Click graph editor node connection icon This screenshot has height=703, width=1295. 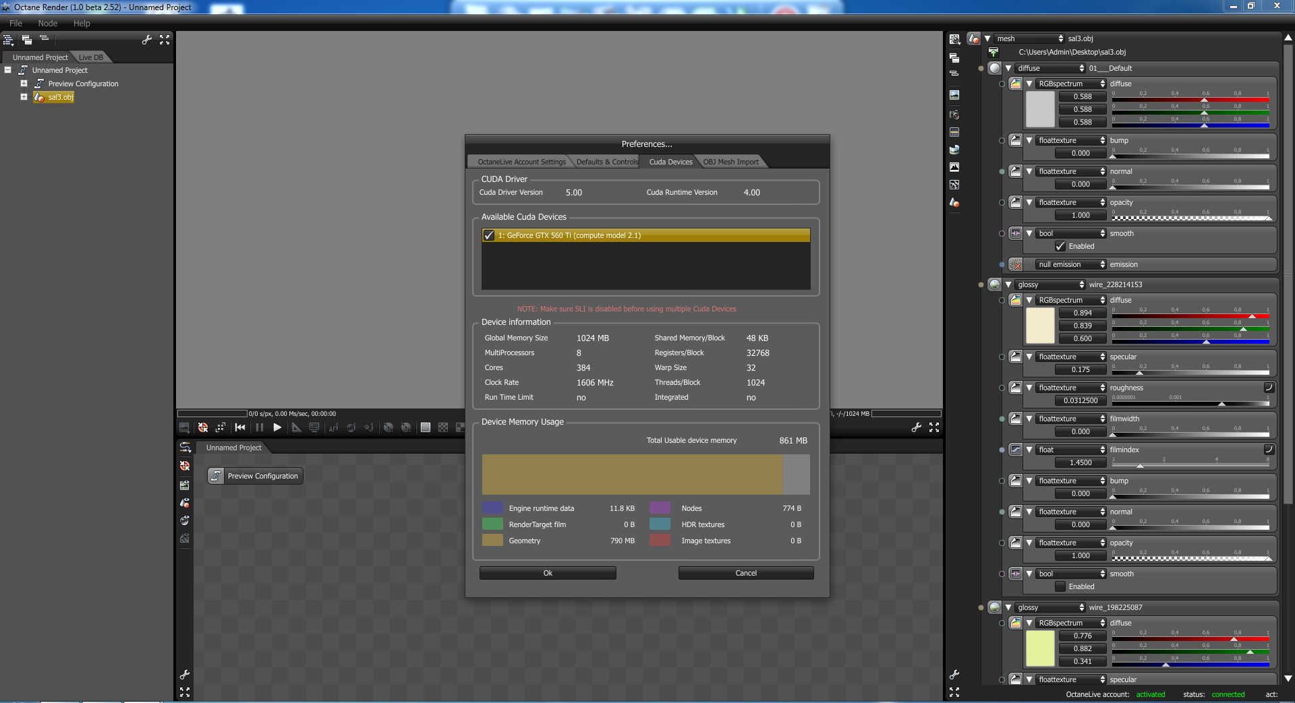tap(185, 447)
